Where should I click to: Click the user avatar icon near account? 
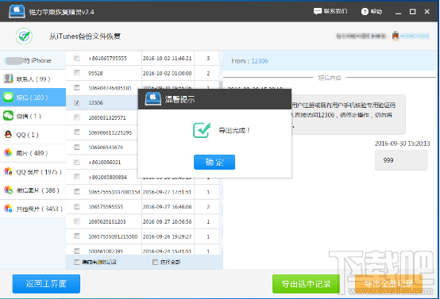[396, 36]
